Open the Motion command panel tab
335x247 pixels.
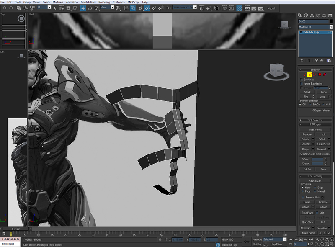318,15
